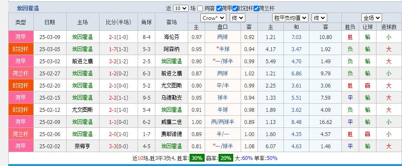Click the 类型 column header
Viewport: 402px width, 166px height.
21,22
